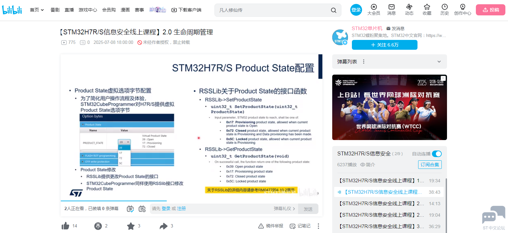Toggle danmaku display on or off

pyautogui.click(x=130, y=209)
